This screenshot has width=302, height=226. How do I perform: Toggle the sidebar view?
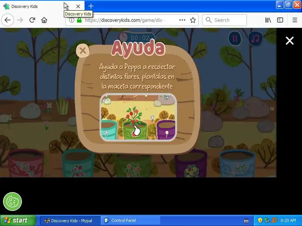(280, 20)
